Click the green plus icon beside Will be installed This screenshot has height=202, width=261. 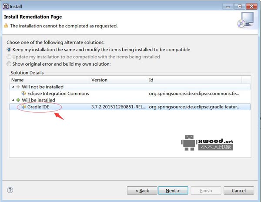pyautogui.click(x=18, y=100)
